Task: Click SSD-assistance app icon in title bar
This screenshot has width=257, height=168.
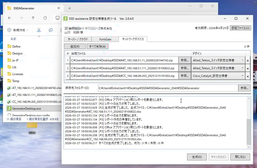Action: click(65, 19)
